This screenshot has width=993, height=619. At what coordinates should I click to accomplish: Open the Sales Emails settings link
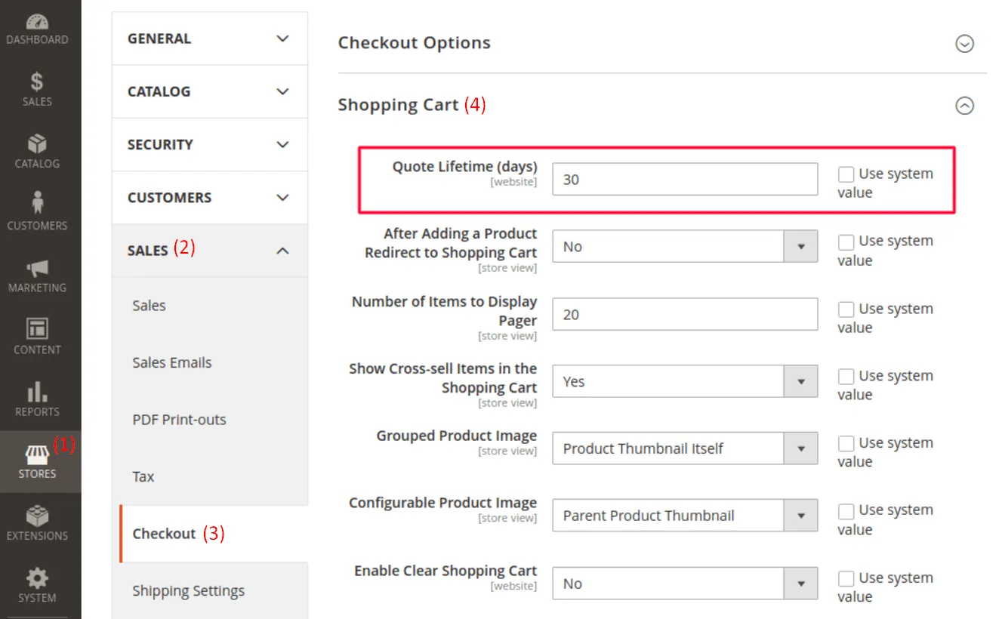172,363
